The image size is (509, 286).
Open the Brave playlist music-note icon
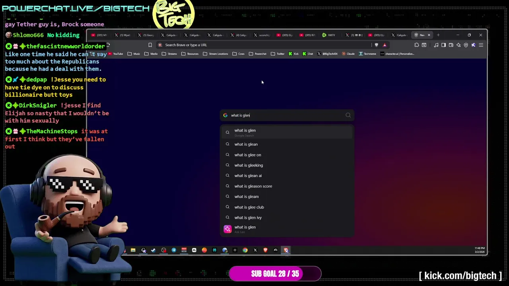[436, 45]
